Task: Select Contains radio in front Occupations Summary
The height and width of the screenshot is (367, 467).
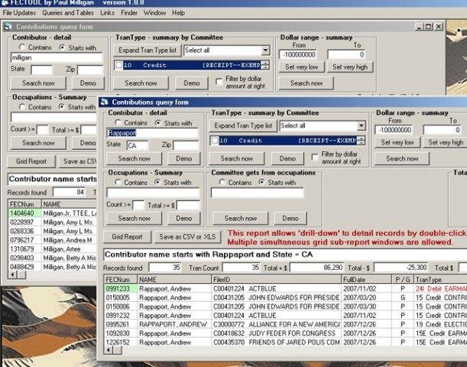Action: pos(118,182)
